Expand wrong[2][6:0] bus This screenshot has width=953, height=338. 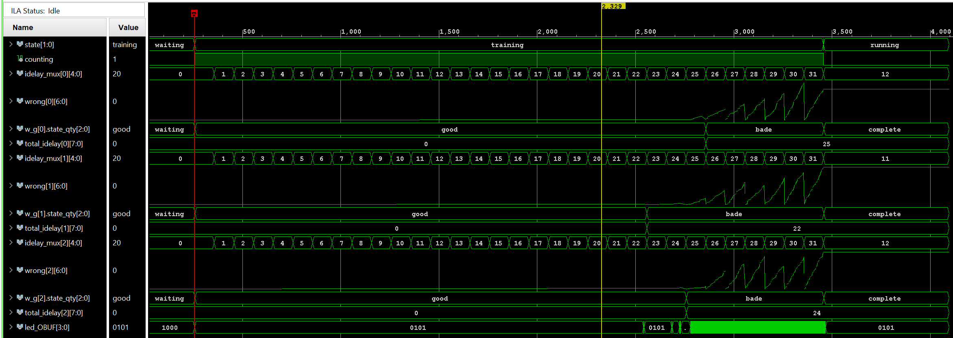(11, 270)
